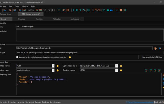This screenshot has width=164, height=104.
Task: Click the orange circle with play arrow icon
Action: pyautogui.click(x=93, y=10)
